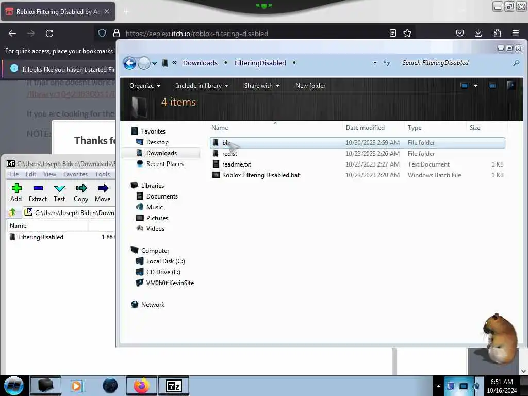Image resolution: width=528 pixels, height=396 pixels.
Task: Click the New folder button
Action: click(310, 86)
